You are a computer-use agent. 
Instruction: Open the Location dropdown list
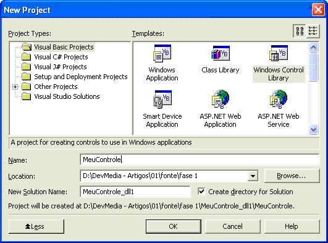tap(253, 176)
